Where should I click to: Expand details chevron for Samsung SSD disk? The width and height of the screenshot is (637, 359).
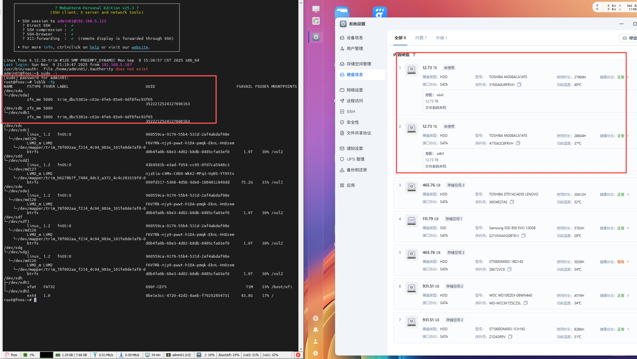[x=628, y=228]
